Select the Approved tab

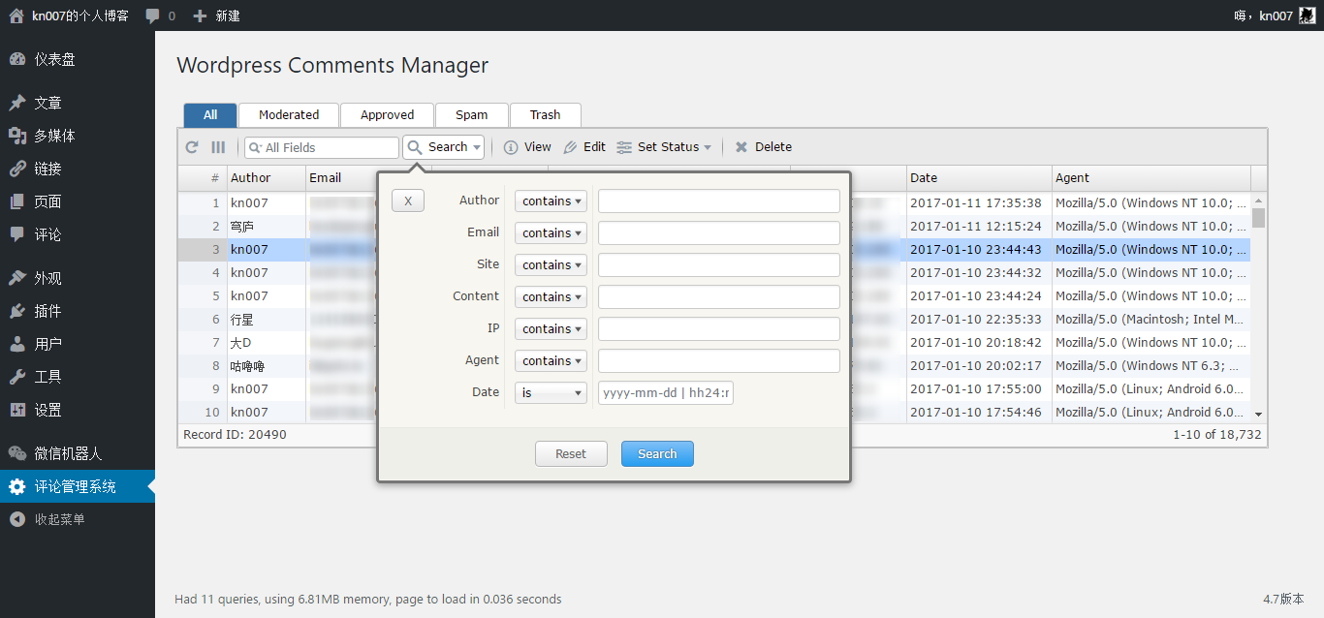pyautogui.click(x=387, y=114)
